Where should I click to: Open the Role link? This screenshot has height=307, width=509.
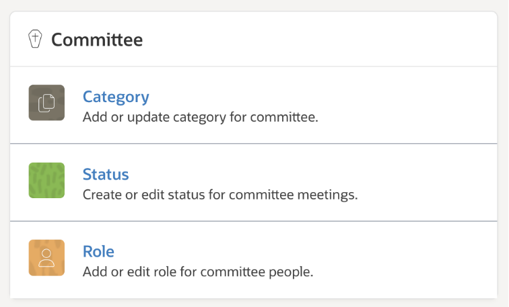coord(98,252)
